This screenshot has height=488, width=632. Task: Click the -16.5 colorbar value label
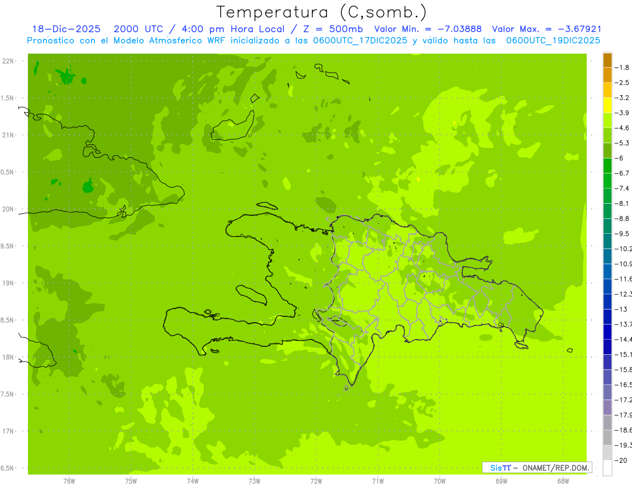coord(625,385)
